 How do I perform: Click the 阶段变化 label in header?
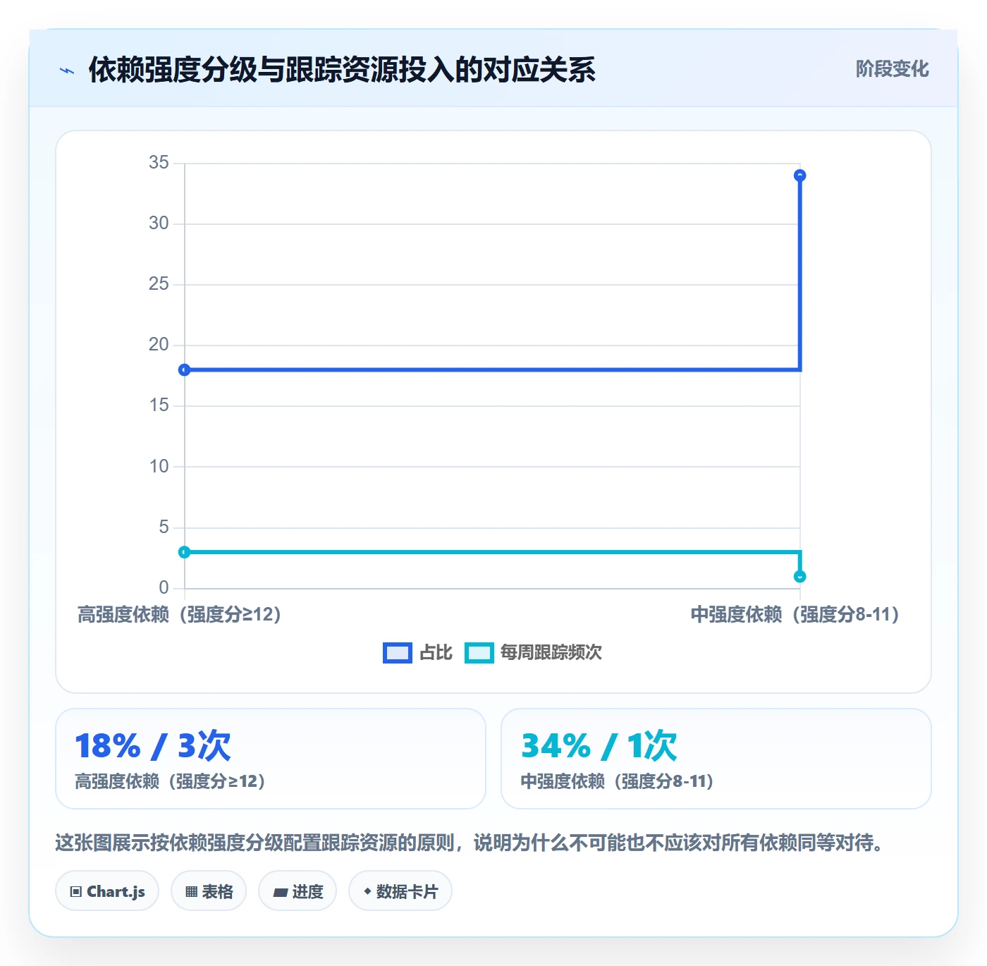coord(892,69)
